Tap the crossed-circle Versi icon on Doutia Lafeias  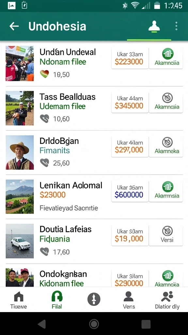(x=167, y=231)
